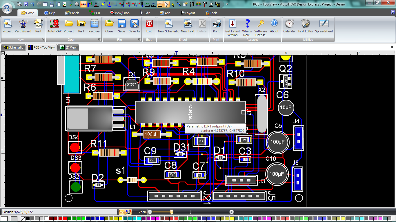Switch units to inches (ins)

coord(160,4)
